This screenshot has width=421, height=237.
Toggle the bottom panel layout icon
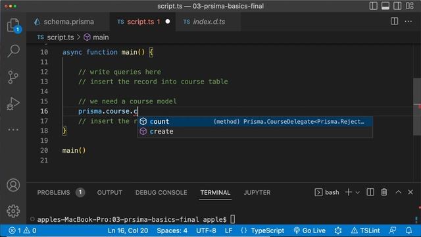[x=385, y=6]
